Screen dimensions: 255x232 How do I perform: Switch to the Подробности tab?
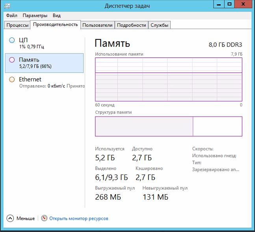(x=131, y=25)
